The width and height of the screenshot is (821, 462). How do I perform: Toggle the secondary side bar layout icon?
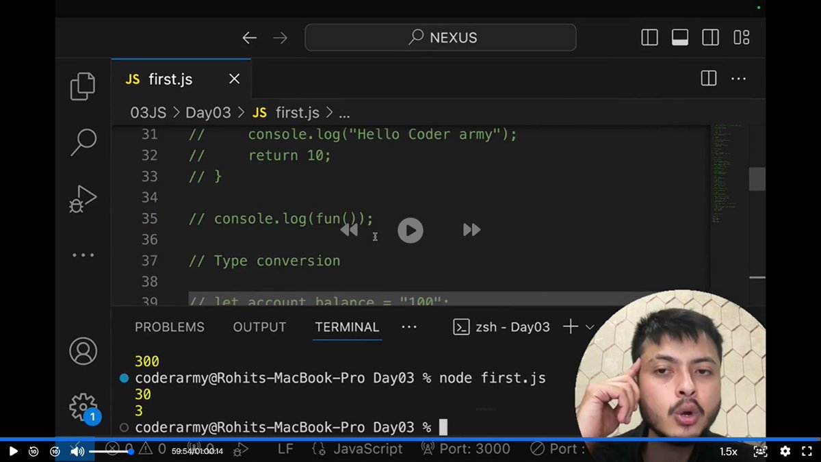coord(710,38)
